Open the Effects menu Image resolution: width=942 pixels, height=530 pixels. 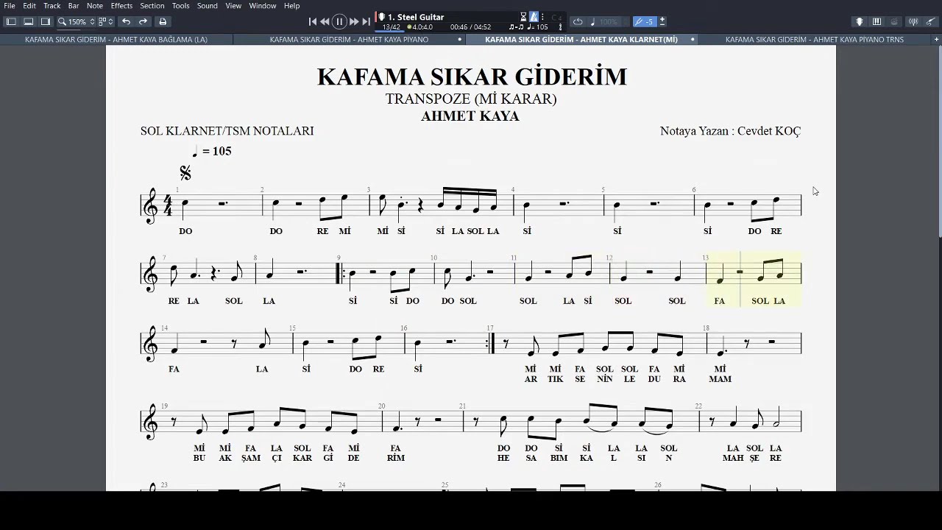click(x=121, y=6)
